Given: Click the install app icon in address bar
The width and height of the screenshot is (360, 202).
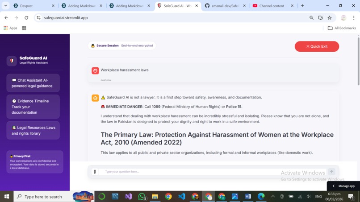Looking at the screenshot, I should click(x=321, y=18).
